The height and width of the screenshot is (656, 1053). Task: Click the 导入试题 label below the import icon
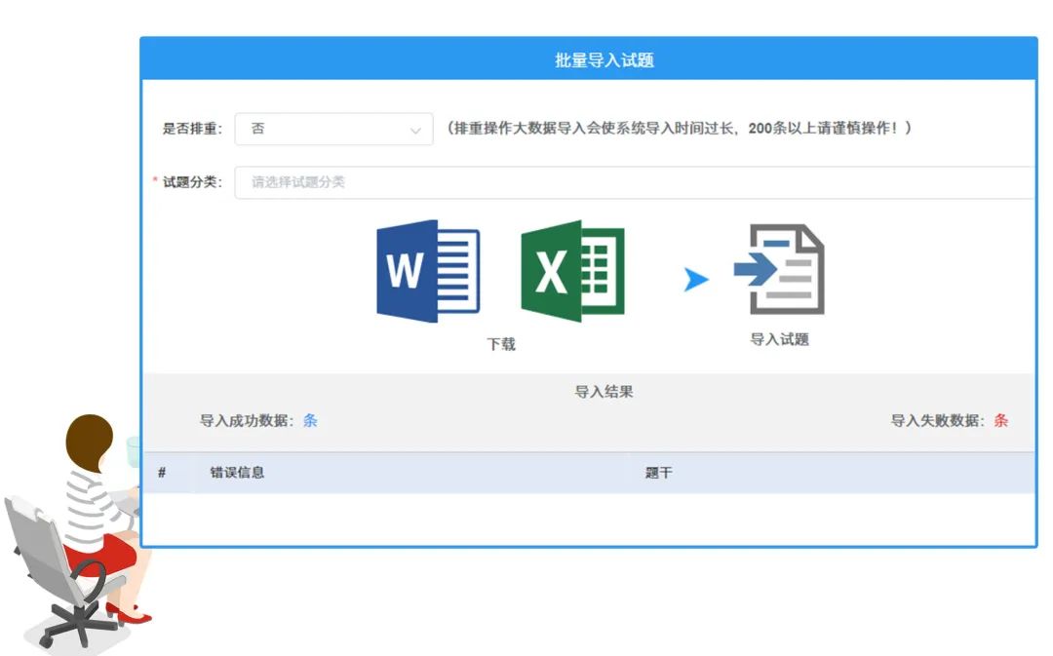click(779, 340)
